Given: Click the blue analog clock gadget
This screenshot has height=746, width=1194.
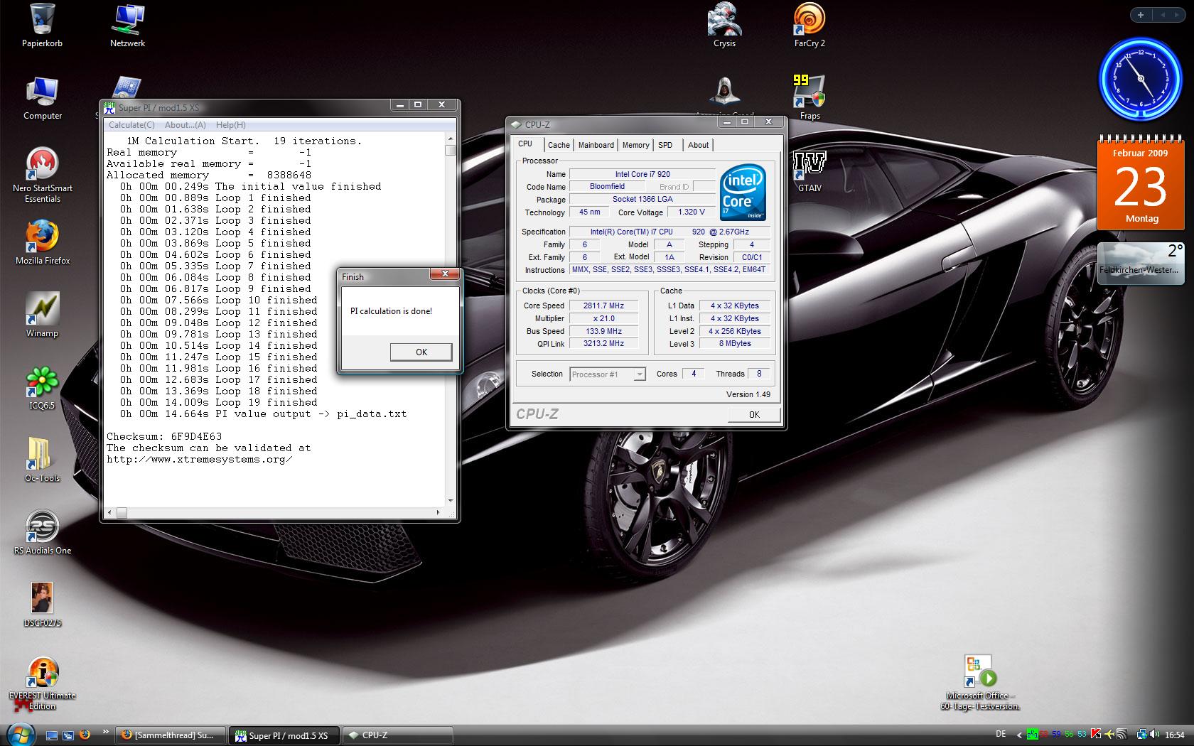Looking at the screenshot, I should click(1141, 80).
